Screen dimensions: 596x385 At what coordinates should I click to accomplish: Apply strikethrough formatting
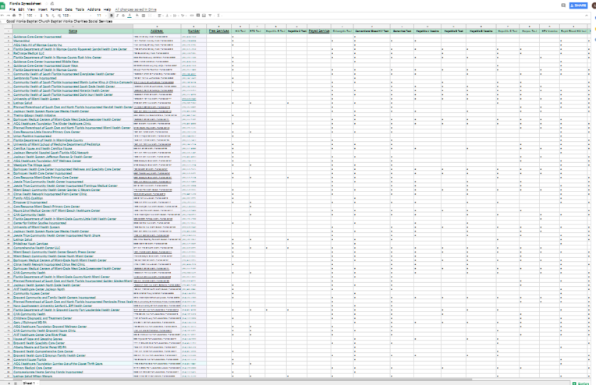123,16
